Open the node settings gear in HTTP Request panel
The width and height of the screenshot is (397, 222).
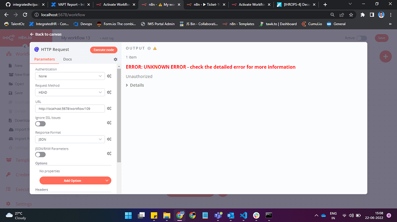pyautogui.click(x=115, y=59)
